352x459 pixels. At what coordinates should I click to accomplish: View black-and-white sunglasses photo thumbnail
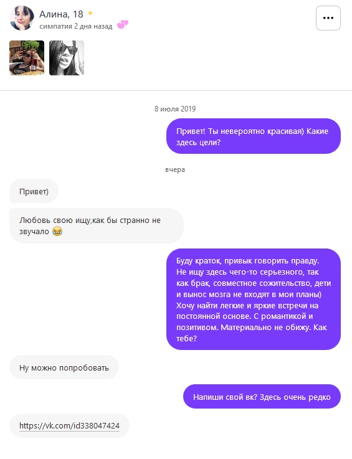[x=67, y=58]
